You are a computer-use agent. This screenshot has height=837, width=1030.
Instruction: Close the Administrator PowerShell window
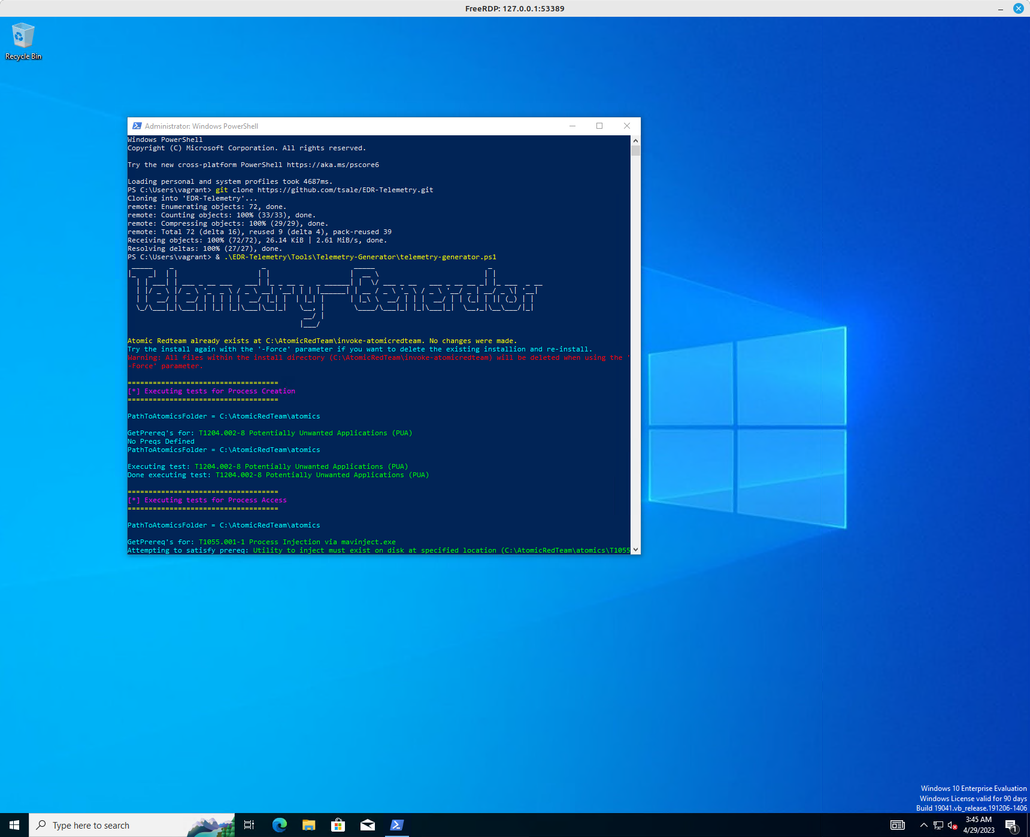tap(627, 126)
